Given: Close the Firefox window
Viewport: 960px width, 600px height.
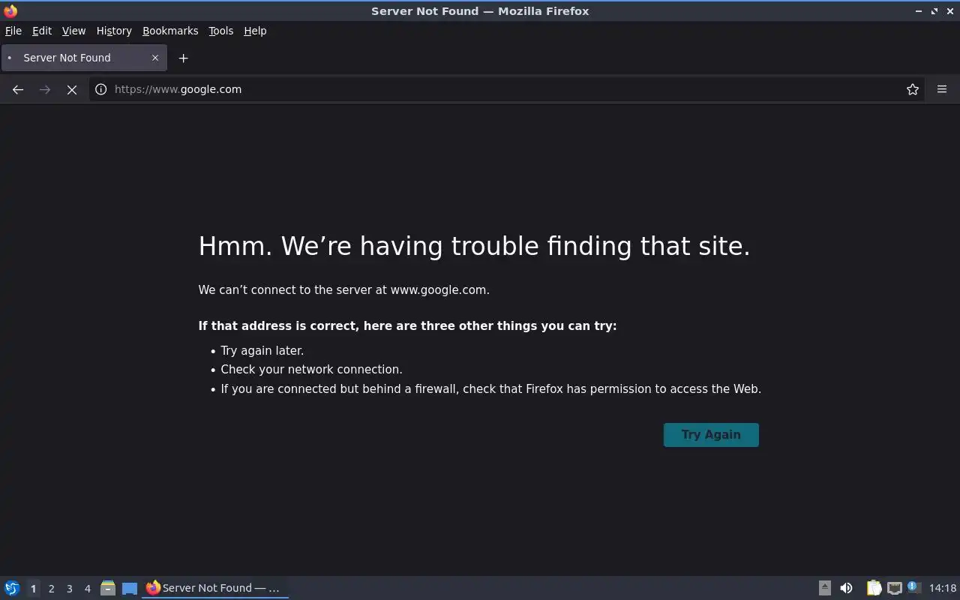Looking at the screenshot, I should [950, 11].
